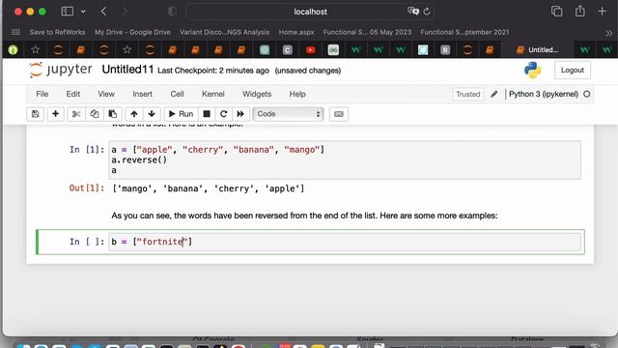This screenshot has height=348, width=618.
Task: Click the first code cell with a.reverse()
Action: click(345, 159)
